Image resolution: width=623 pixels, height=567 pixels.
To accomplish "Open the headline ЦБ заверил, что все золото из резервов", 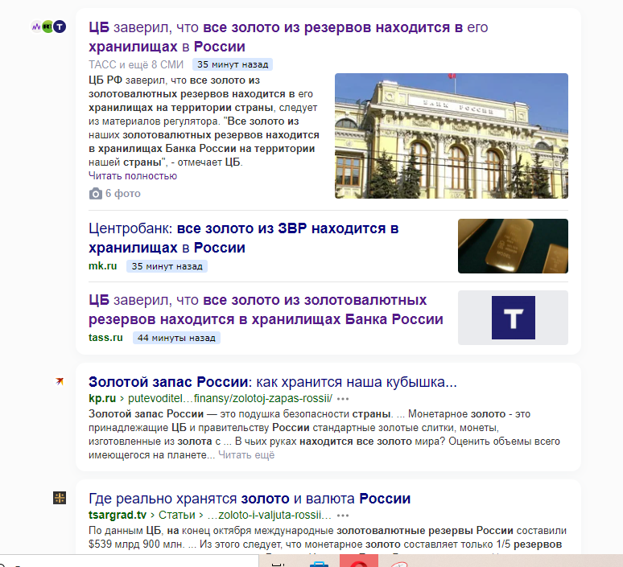I will [288, 37].
